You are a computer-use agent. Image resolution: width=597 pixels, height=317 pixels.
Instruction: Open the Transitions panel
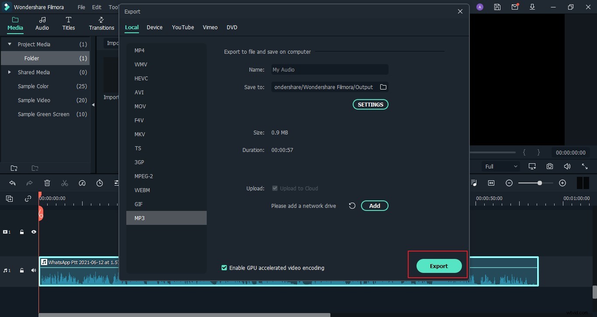(x=101, y=24)
